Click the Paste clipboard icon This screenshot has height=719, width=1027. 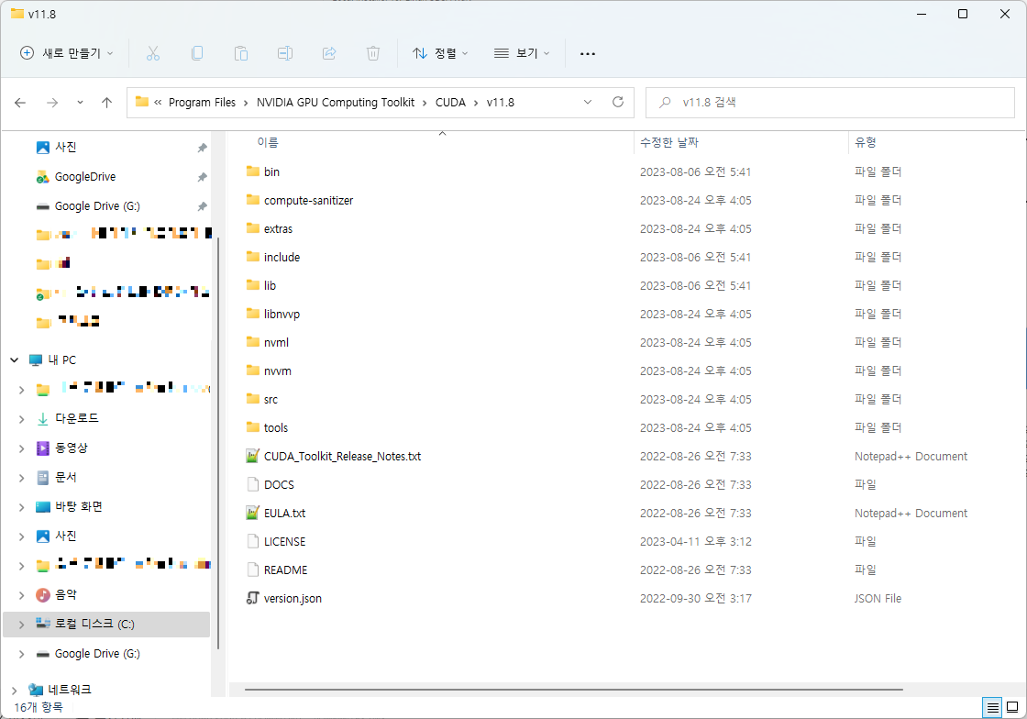tap(241, 53)
